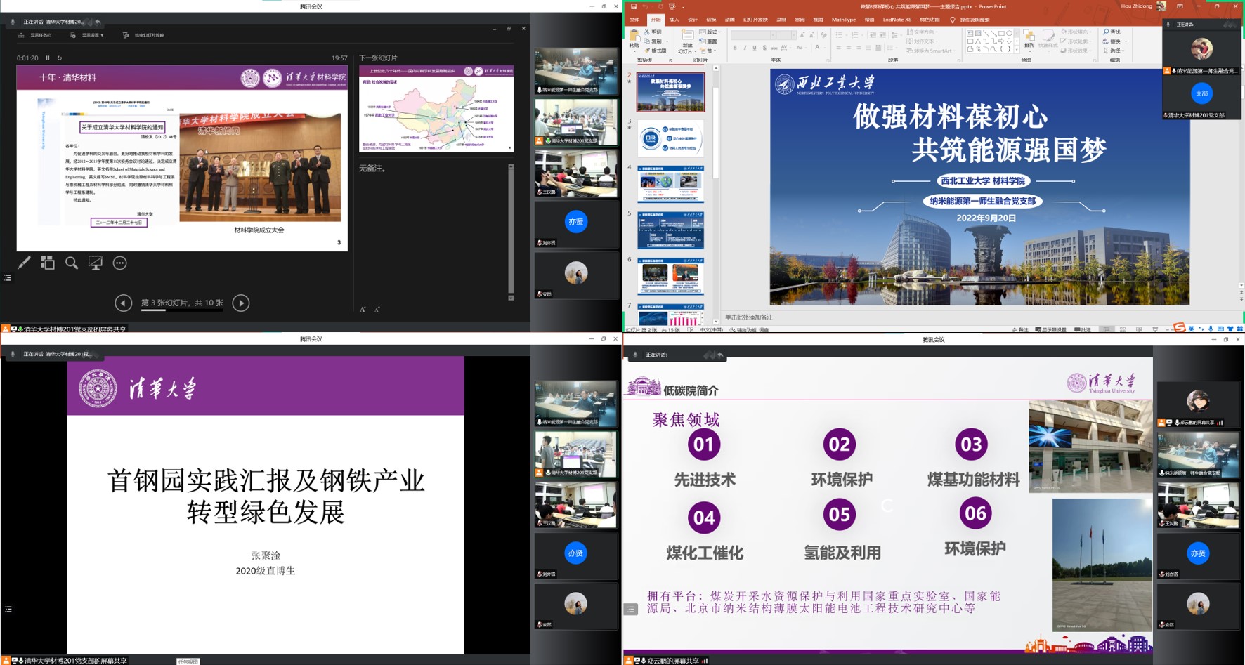
Task: Click the 单击此处添加备注 notes field
Action: tap(749, 317)
